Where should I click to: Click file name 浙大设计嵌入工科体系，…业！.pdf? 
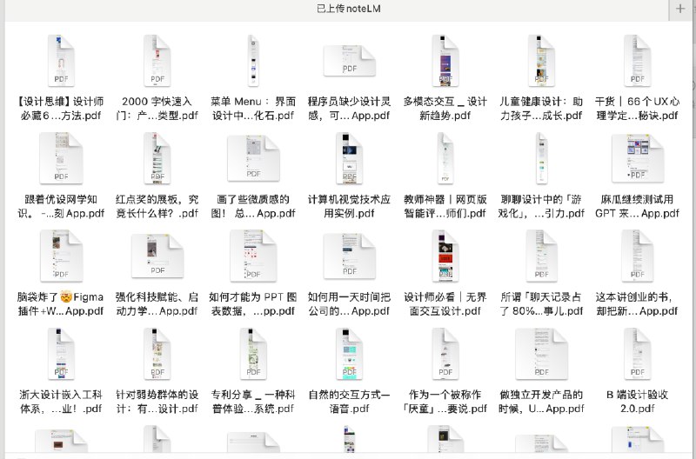pos(61,401)
